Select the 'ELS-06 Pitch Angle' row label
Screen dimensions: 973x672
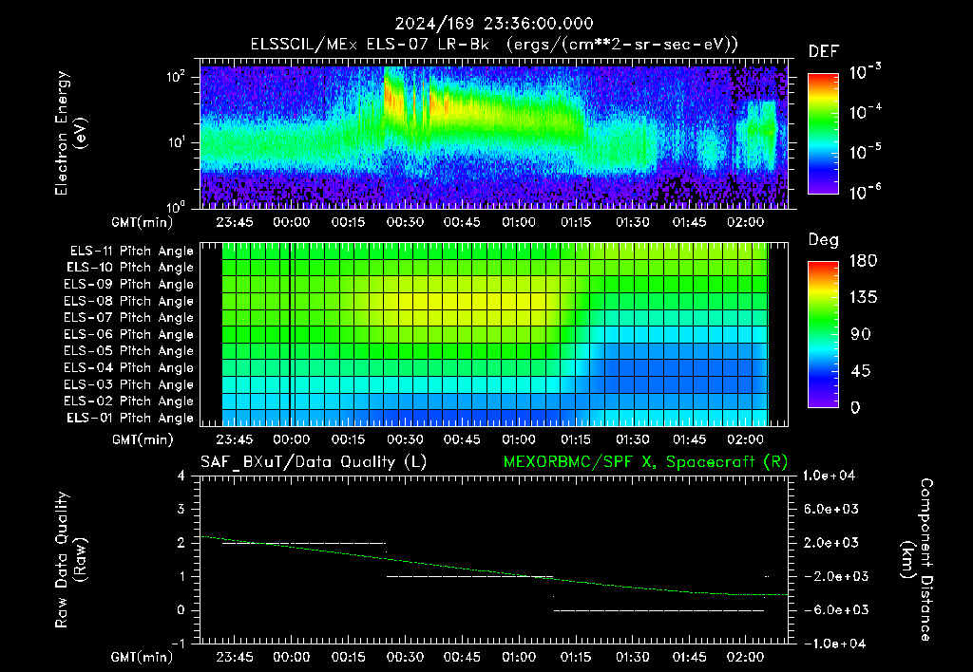128,335
